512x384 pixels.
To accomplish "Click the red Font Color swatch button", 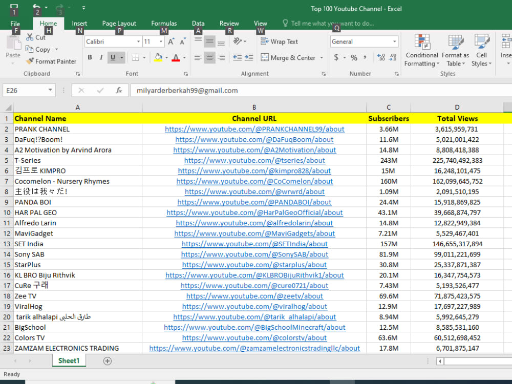I will coord(176,58).
